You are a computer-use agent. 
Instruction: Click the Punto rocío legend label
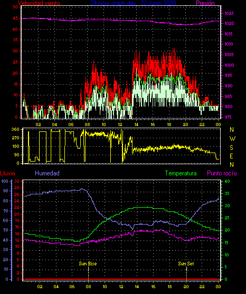[222, 173]
